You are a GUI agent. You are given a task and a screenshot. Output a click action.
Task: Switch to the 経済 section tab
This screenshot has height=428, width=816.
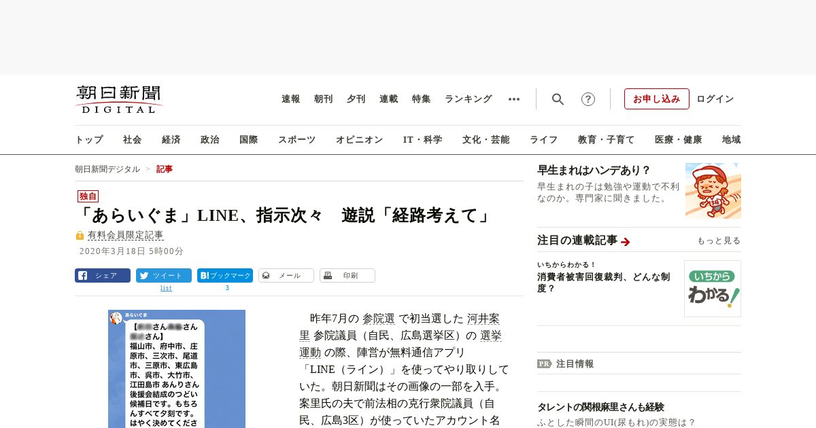pos(171,140)
